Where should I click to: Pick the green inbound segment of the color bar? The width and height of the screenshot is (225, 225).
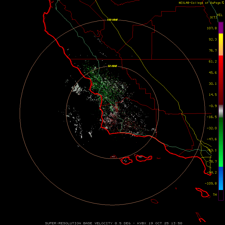click(221, 142)
